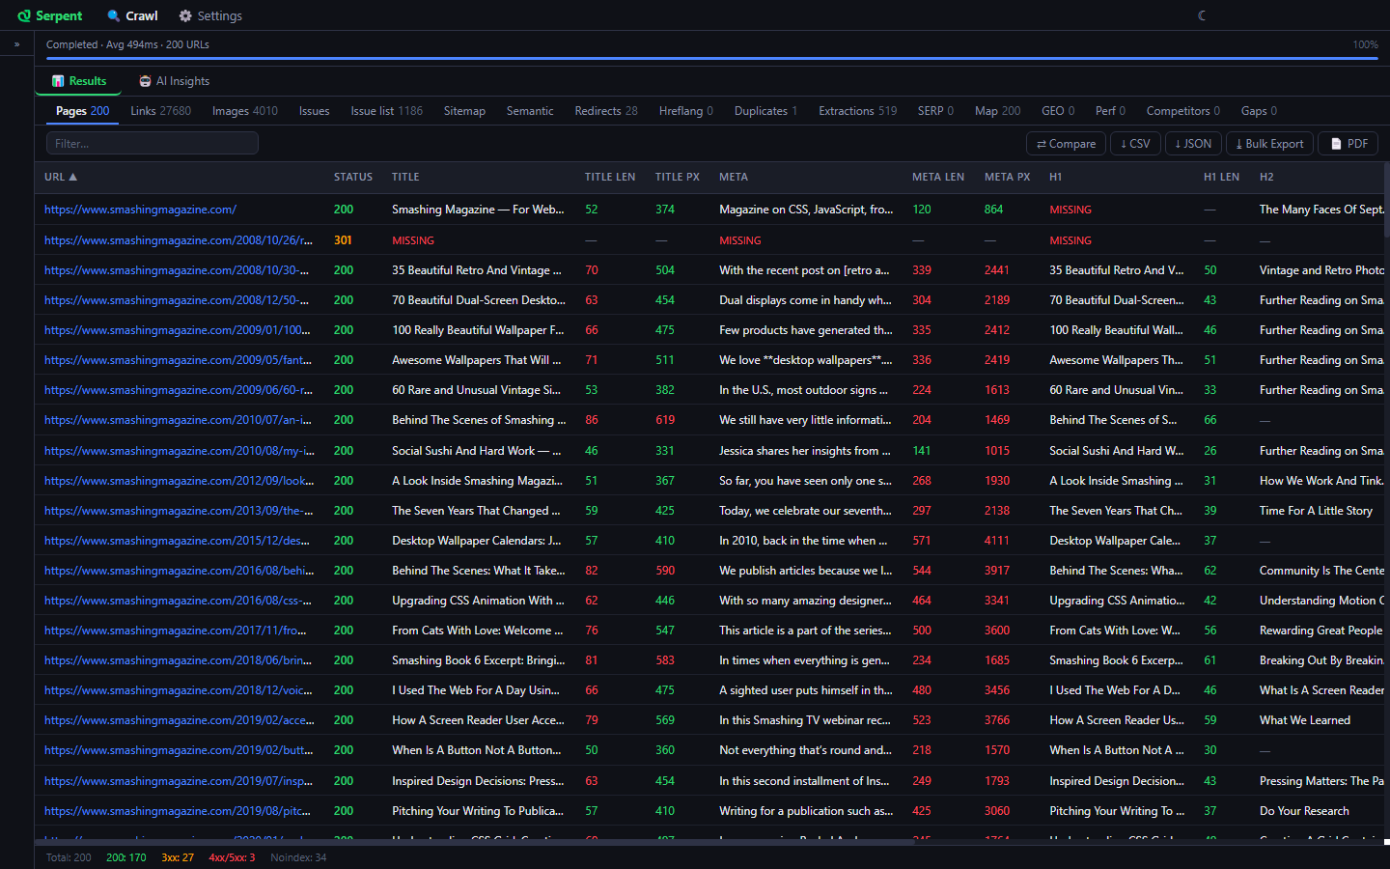Open the Issue list tab

(386, 111)
